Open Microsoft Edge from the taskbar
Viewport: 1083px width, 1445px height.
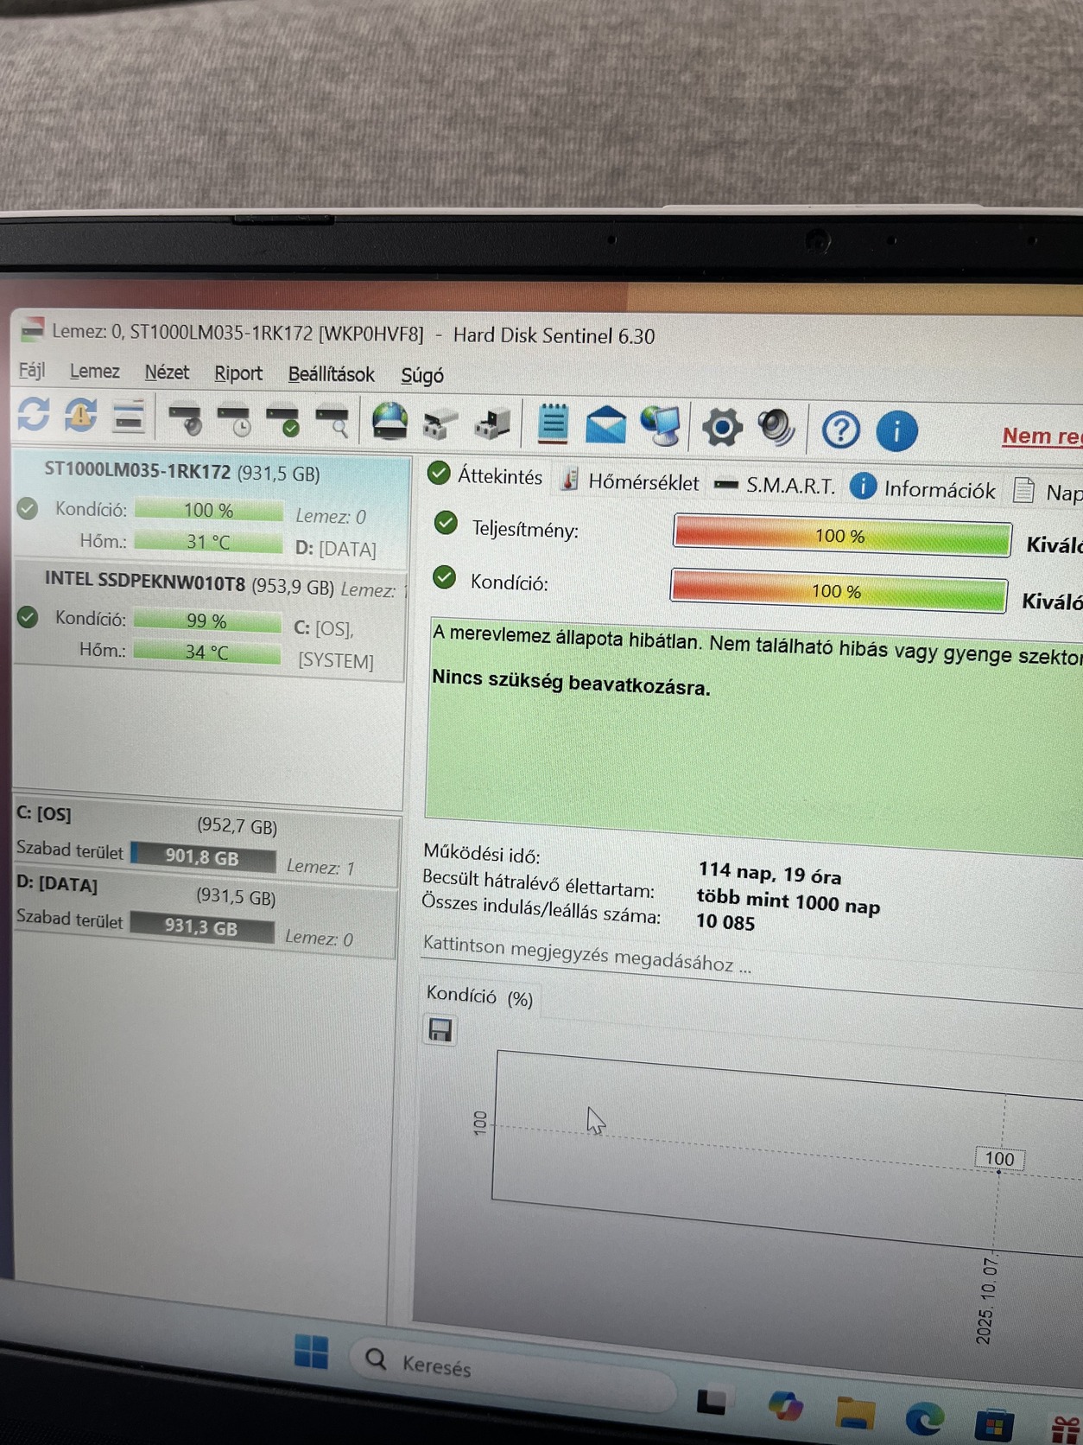pyautogui.click(x=924, y=1419)
